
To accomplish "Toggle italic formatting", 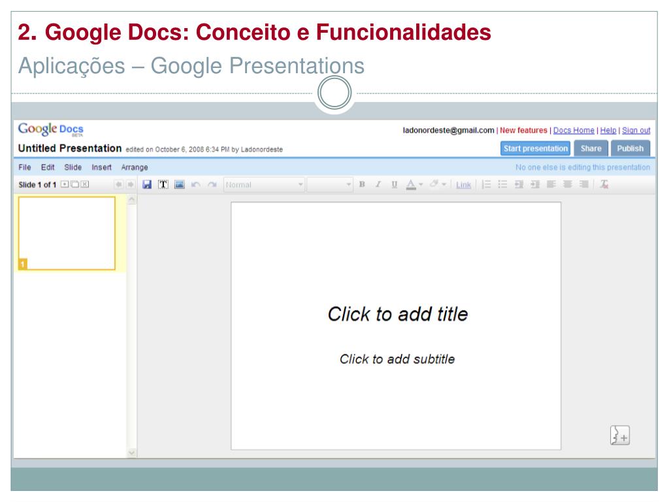I will click(378, 184).
